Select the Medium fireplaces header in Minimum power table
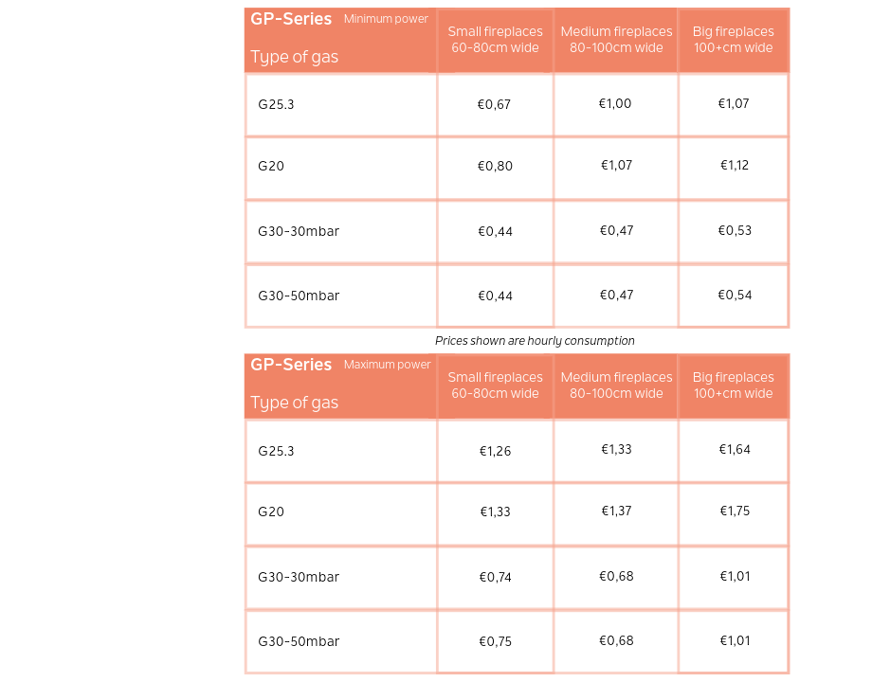The image size is (872, 682). (616, 40)
